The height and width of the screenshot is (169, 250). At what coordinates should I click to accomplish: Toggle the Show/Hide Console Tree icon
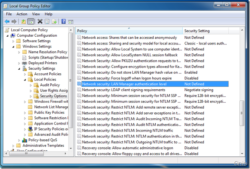(x=31, y=21)
